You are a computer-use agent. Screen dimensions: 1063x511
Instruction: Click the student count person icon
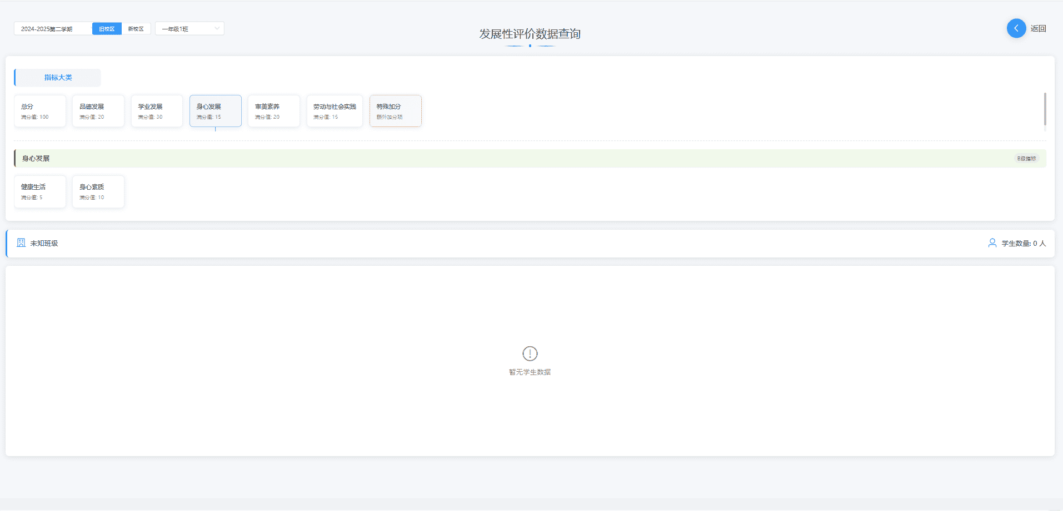click(992, 243)
